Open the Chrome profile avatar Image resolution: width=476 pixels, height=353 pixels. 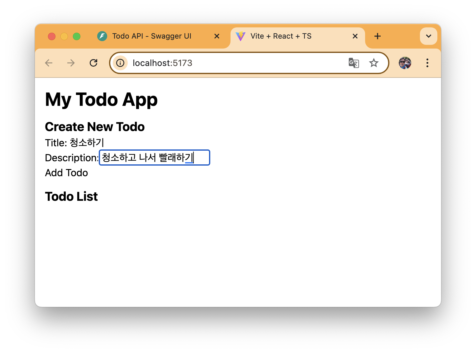click(x=405, y=63)
